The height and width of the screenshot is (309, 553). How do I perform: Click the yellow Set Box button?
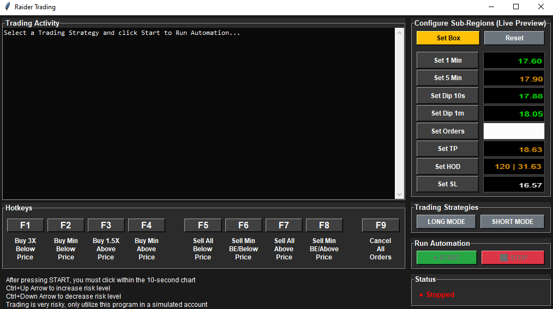(x=448, y=38)
